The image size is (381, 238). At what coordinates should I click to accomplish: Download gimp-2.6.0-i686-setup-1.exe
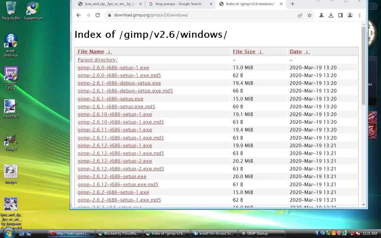pos(113,68)
